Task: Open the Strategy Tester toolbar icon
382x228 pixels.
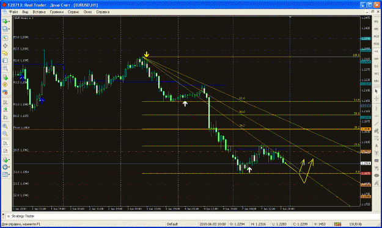Action: point(5,68)
